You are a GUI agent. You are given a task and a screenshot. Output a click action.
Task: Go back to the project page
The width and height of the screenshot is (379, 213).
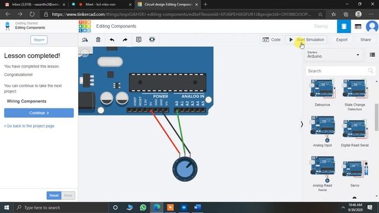coord(29,126)
